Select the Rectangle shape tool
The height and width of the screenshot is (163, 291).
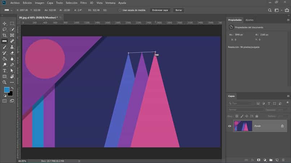coord(4,76)
